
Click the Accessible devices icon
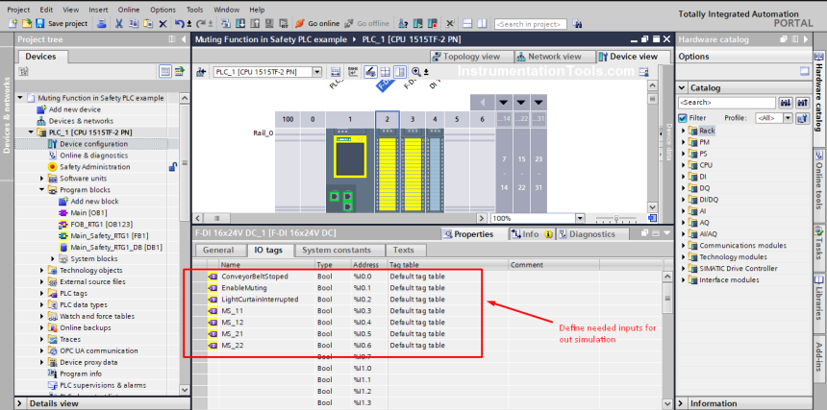[x=403, y=23]
